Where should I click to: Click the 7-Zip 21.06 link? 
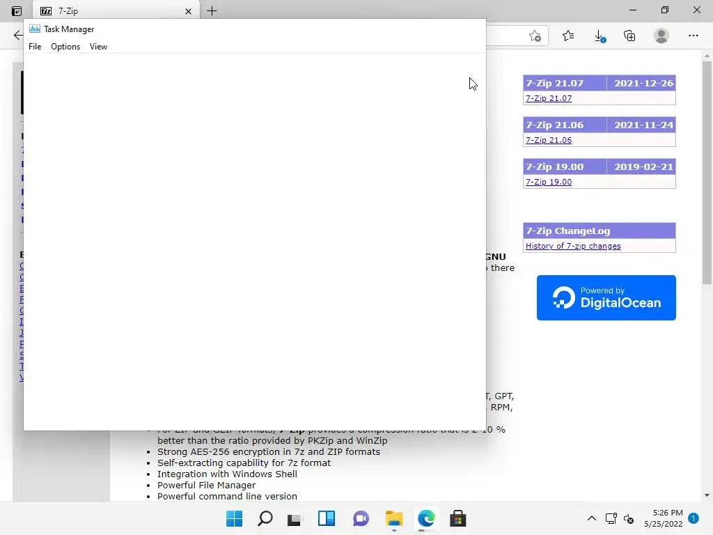click(x=549, y=140)
